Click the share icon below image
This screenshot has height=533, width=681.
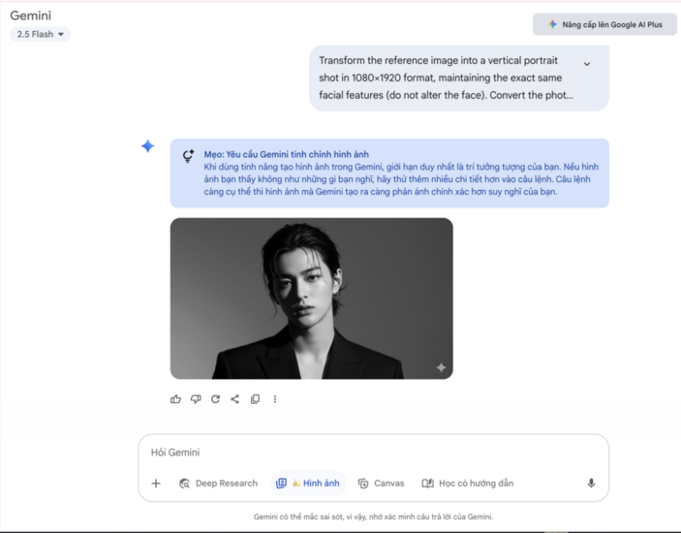pos(235,399)
